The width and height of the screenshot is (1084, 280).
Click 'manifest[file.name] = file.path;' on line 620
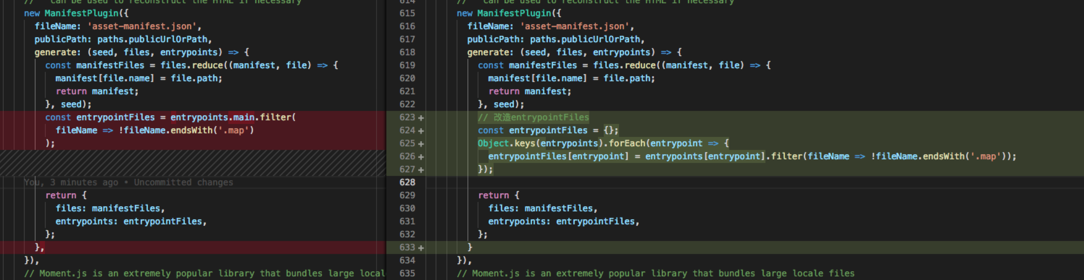(572, 78)
